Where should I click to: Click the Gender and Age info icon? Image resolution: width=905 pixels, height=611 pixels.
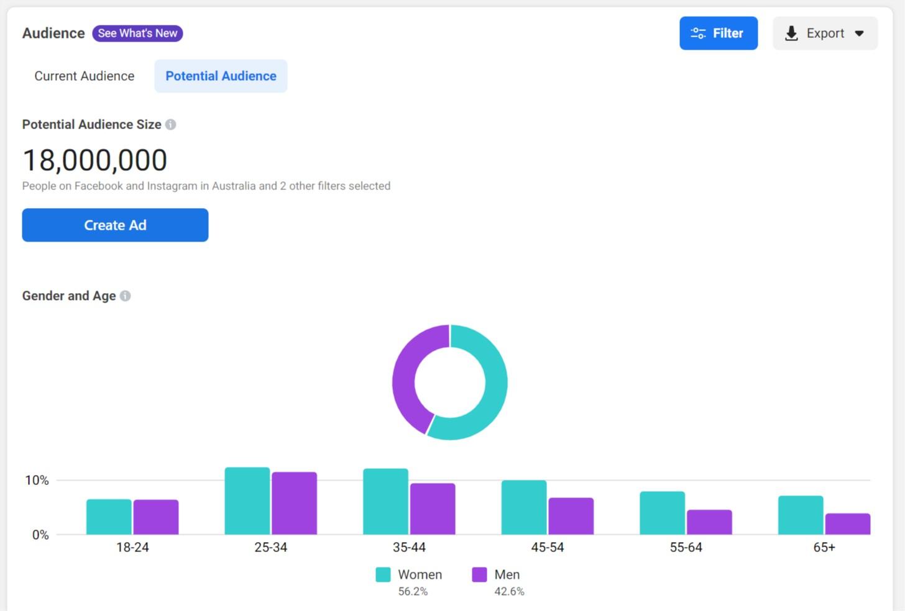(x=125, y=296)
